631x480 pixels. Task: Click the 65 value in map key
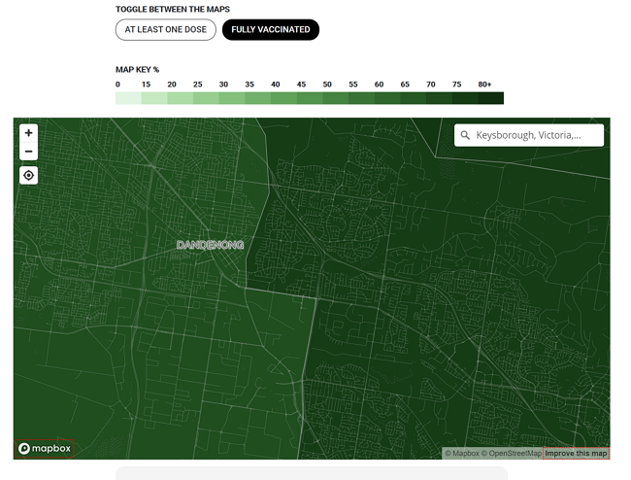[x=405, y=85]
